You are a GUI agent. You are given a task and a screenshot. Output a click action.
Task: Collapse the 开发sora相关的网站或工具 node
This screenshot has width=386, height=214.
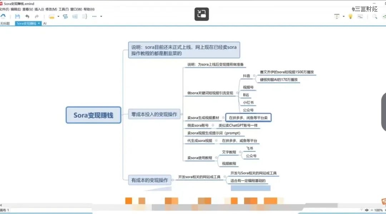pyautogui.click(x=224, y=177)
